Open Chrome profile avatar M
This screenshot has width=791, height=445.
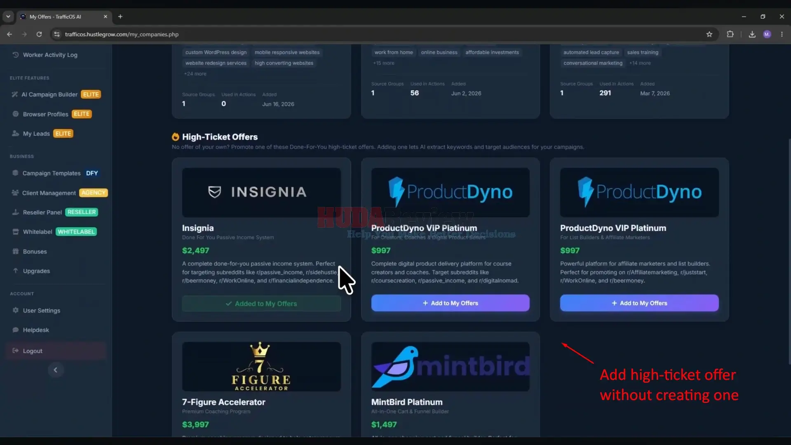767,34
